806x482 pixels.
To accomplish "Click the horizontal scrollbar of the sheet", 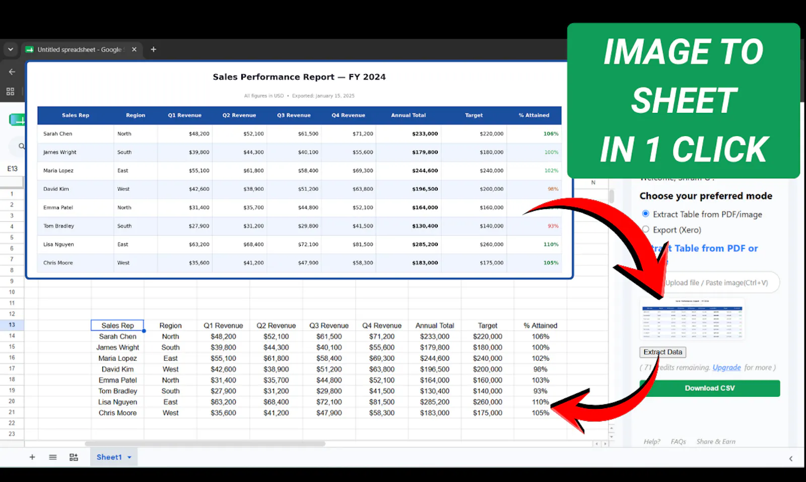I will (x=205, y=444).
